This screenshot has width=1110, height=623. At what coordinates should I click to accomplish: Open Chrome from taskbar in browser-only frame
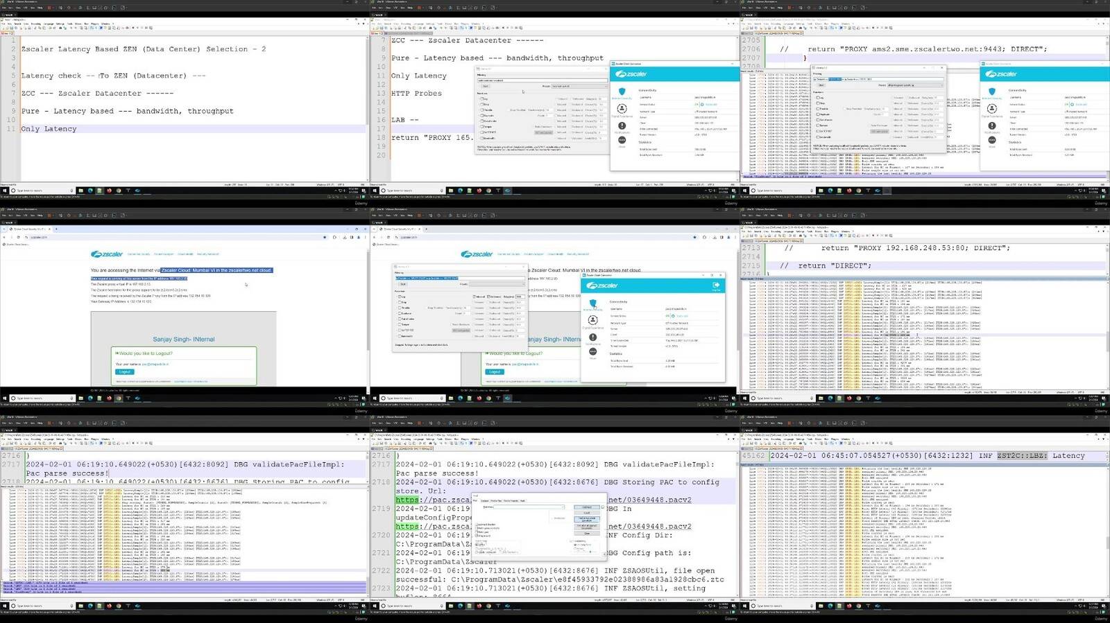pos(118,398)
